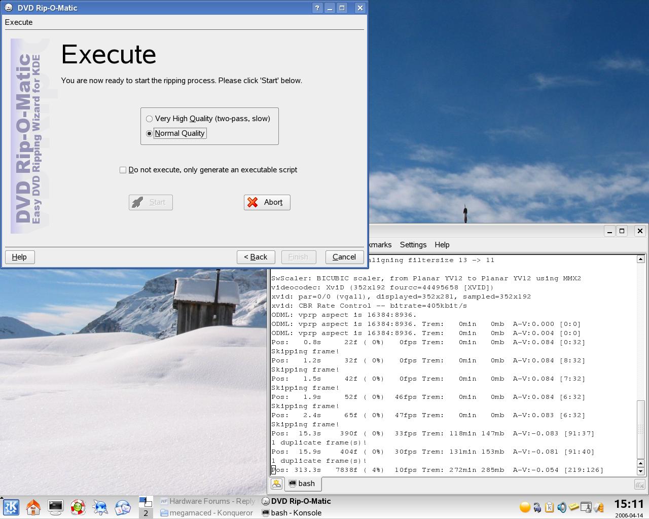Switch to DVD Rip-O-Matic taskbar entry
649x519 pixels.
coord(296,501)
